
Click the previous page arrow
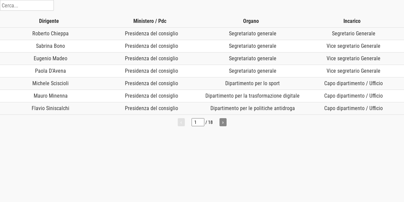(181, 122)
